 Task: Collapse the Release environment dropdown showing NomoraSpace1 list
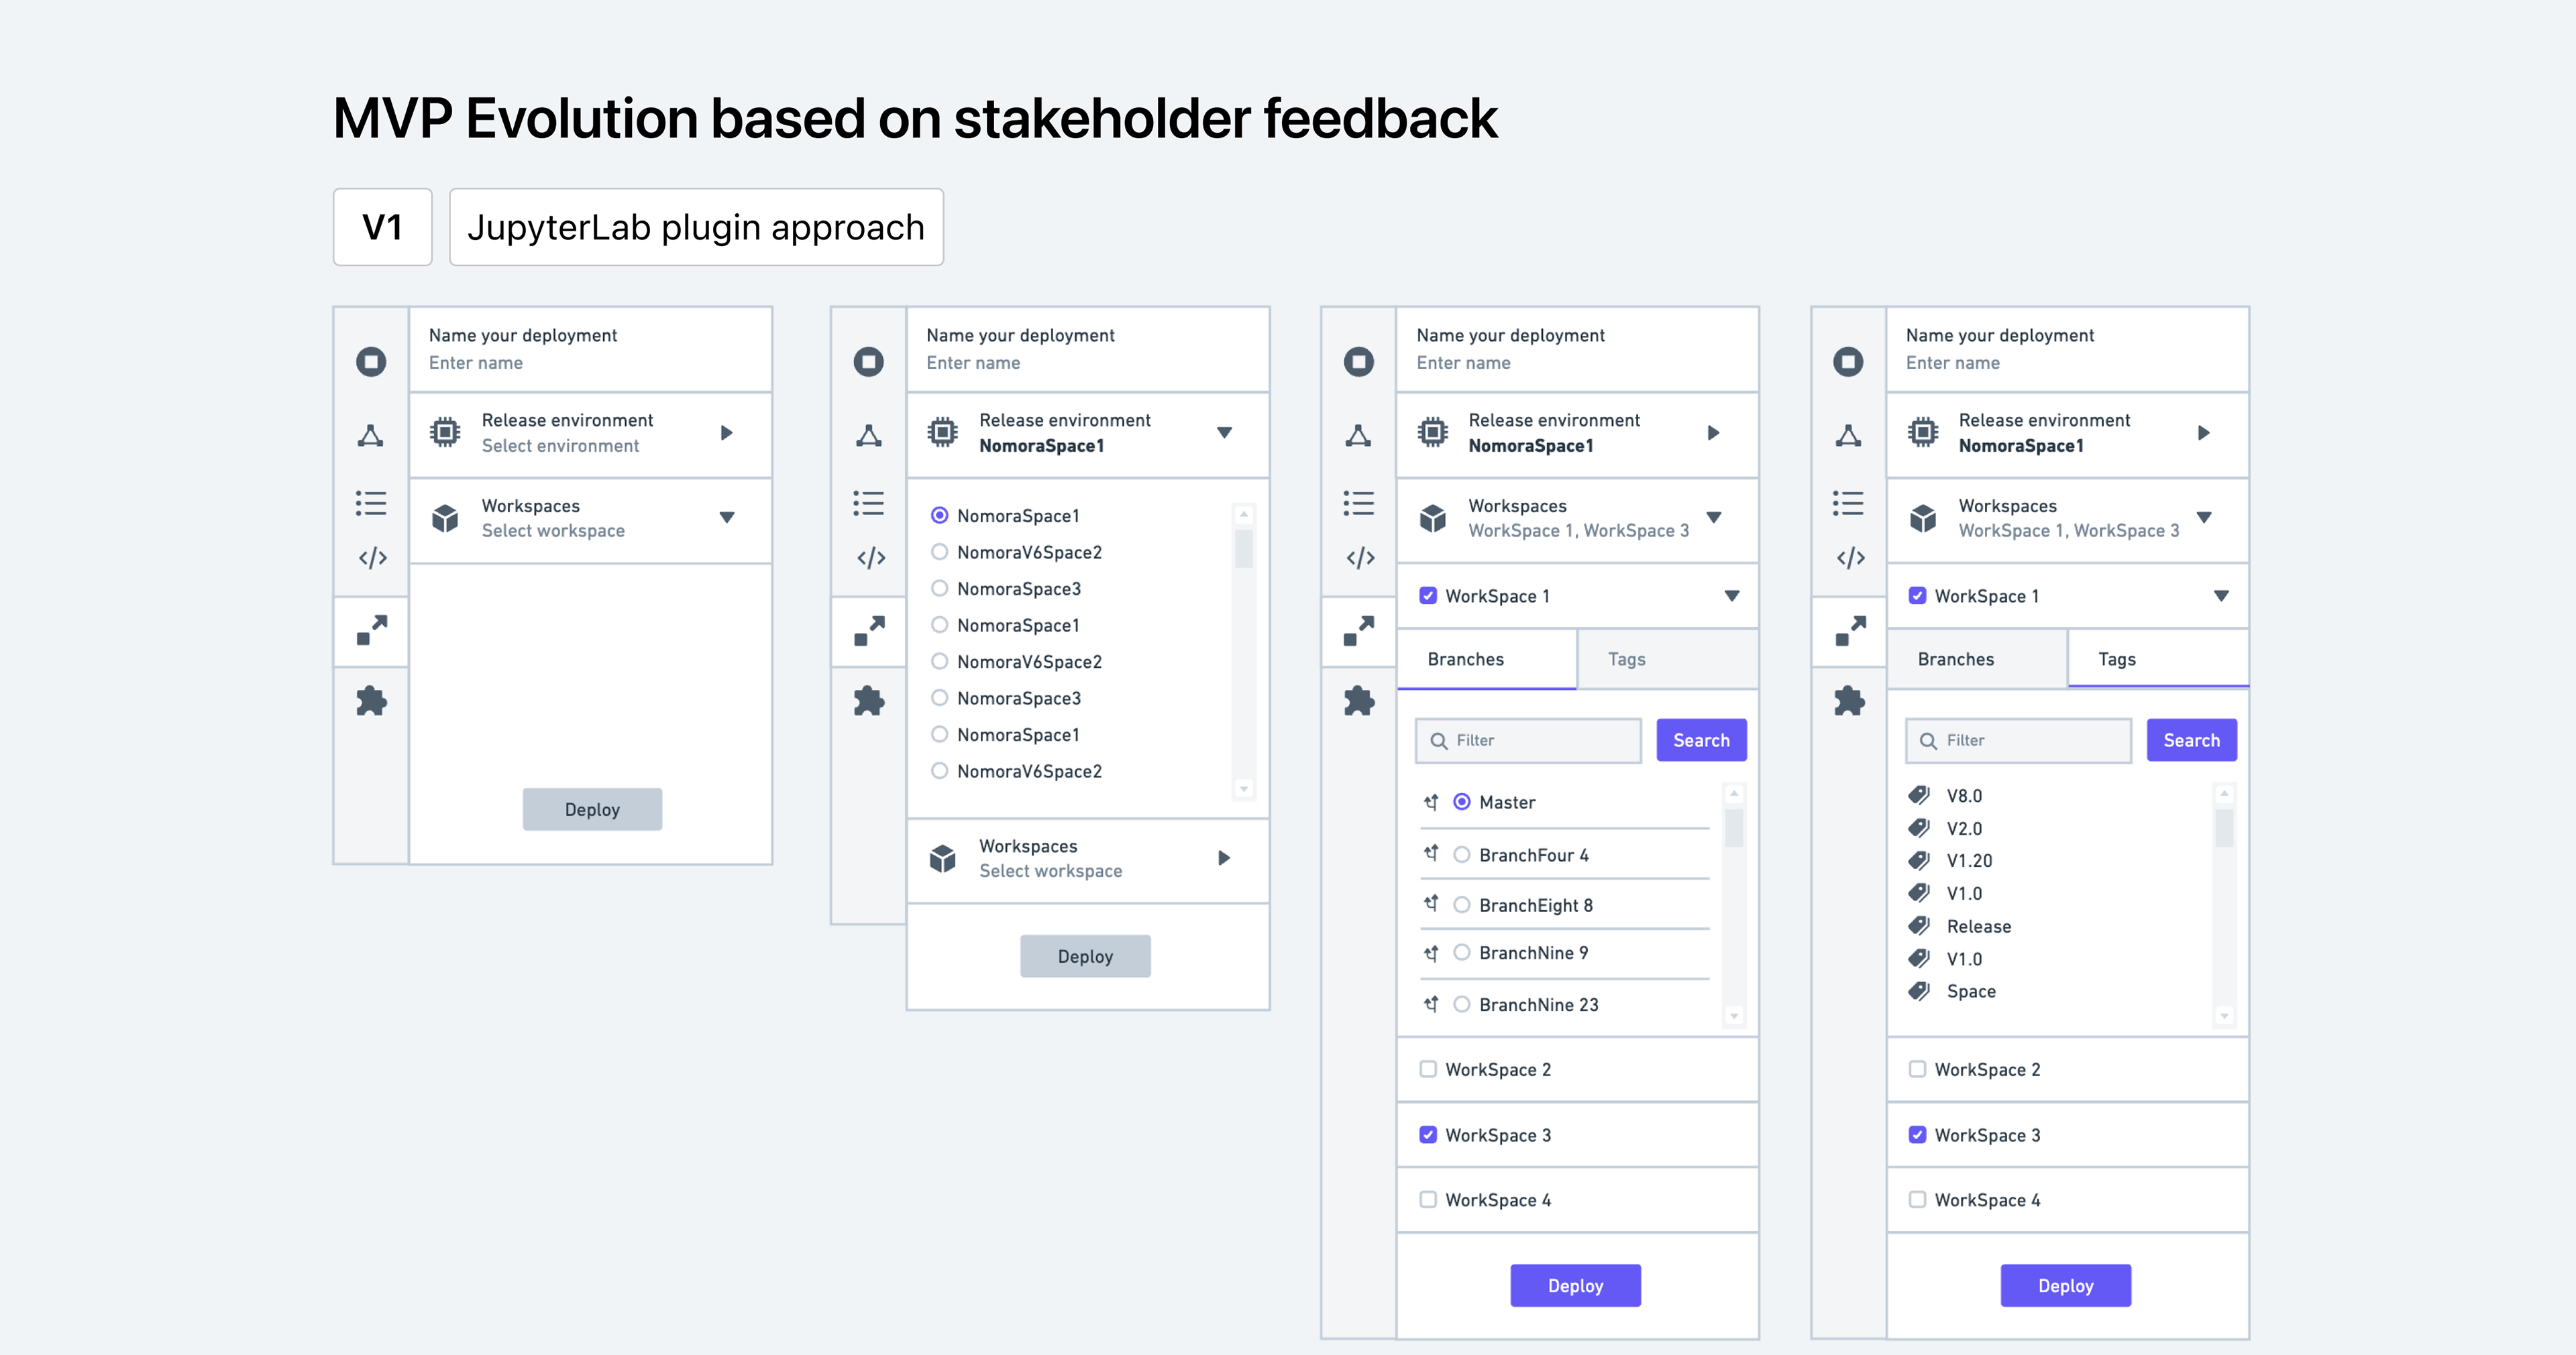(1224, 432)
